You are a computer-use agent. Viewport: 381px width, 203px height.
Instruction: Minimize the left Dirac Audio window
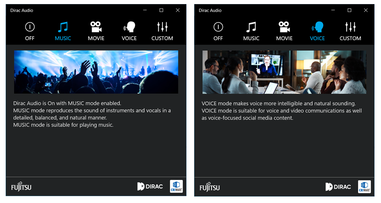[145, 10]
